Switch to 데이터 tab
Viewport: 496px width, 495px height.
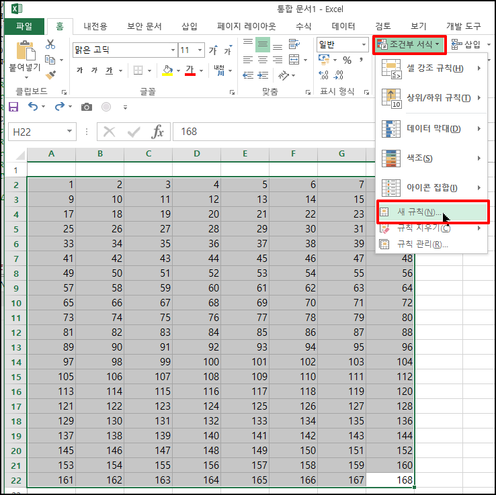[343, 27]
